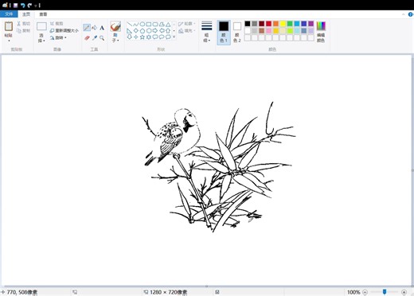Choose the green color swatch

tap(290, 24)
